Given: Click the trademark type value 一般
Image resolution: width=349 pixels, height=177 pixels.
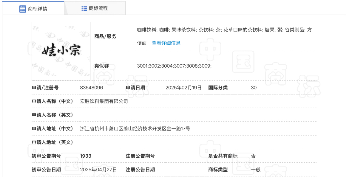Looking at the screenshot, I should [256, 170].
